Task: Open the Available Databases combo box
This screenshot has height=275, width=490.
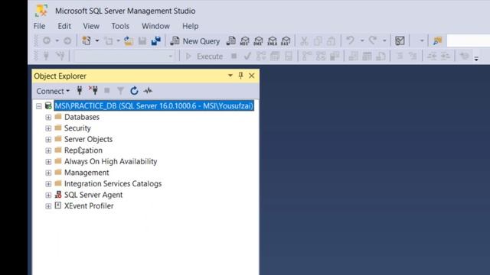Action: point(124,57)
